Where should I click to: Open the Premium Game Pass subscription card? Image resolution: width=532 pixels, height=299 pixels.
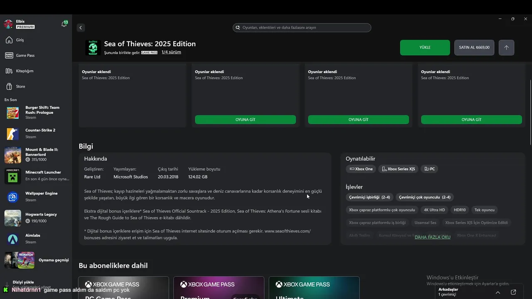[x=219, y=288]
